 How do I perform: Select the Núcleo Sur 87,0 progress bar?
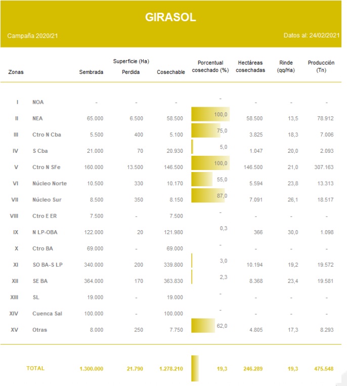click(x=208, y=196)
